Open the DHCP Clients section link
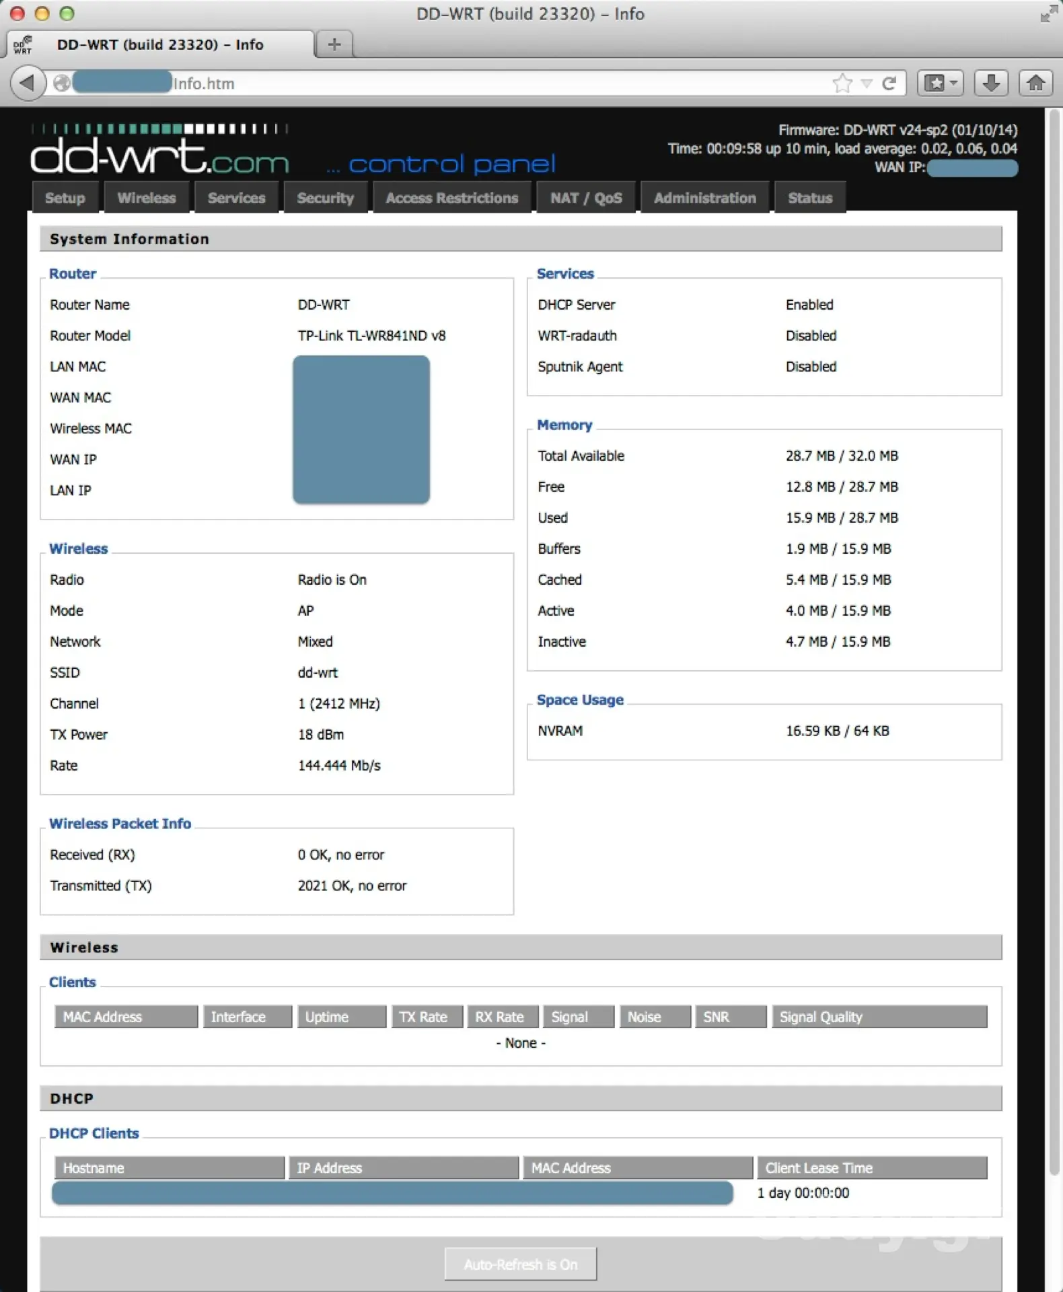Viewport: 1063px width, 1292px height. tap(94, 1133)
